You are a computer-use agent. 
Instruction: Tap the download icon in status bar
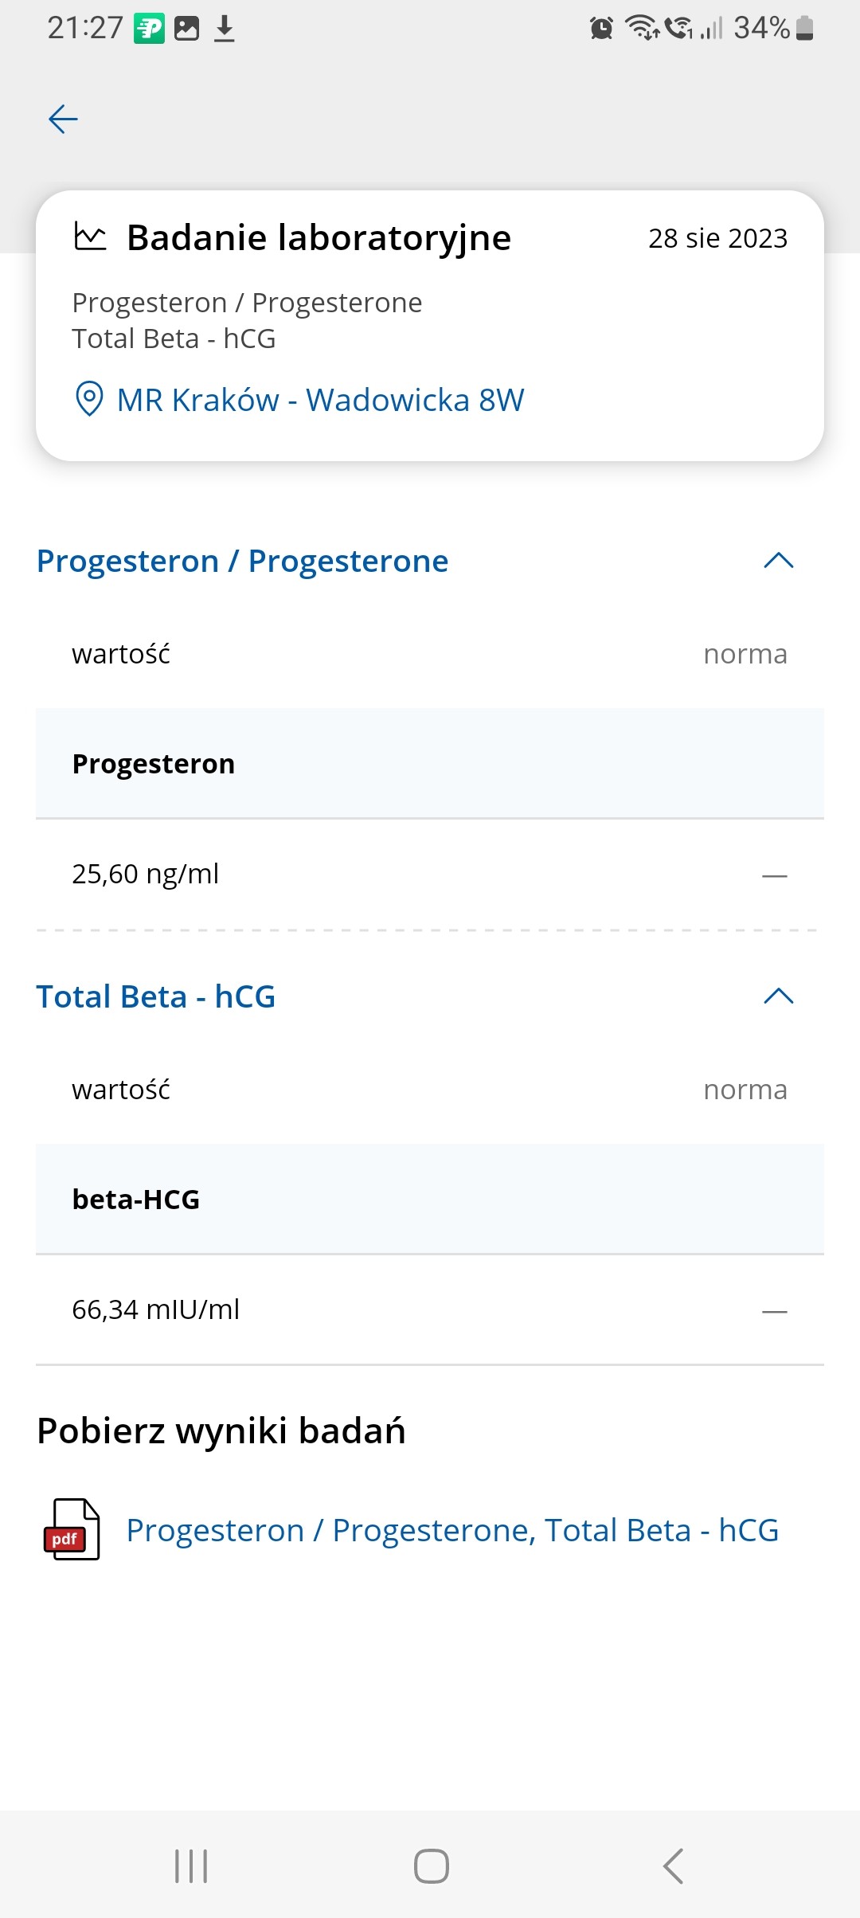tap(225, 29)
